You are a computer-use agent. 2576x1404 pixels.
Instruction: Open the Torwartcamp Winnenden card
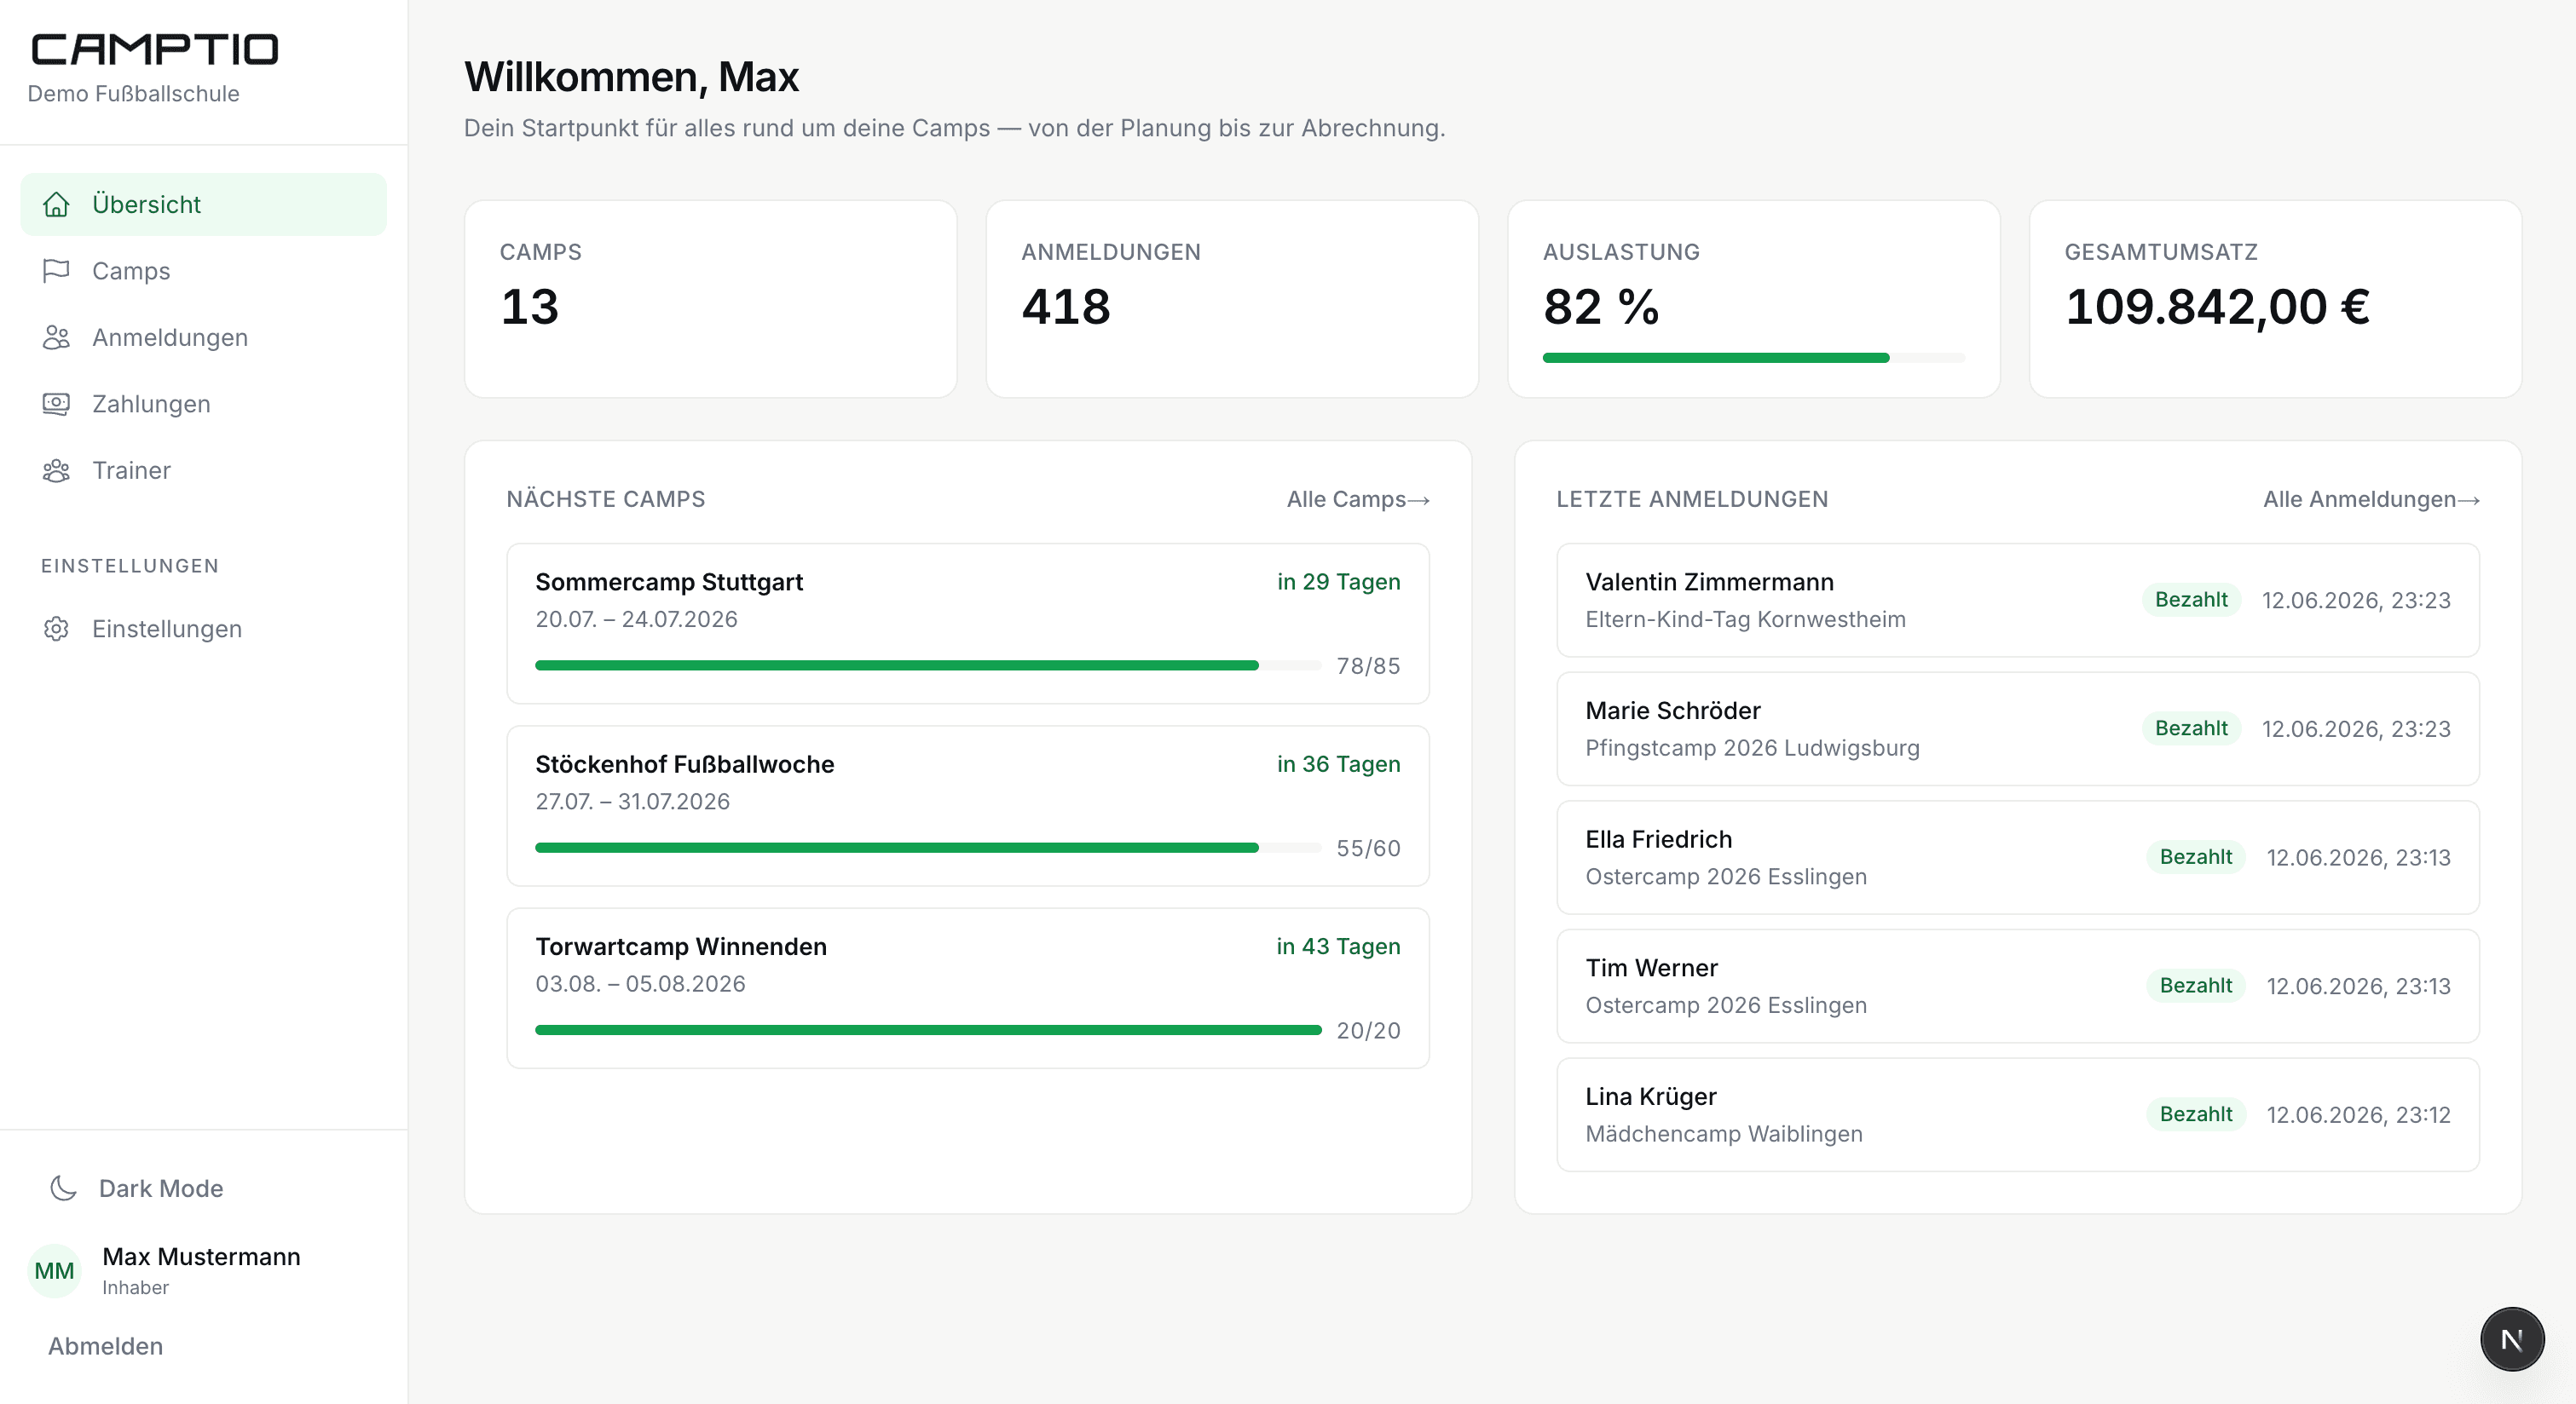click(968, 988)
